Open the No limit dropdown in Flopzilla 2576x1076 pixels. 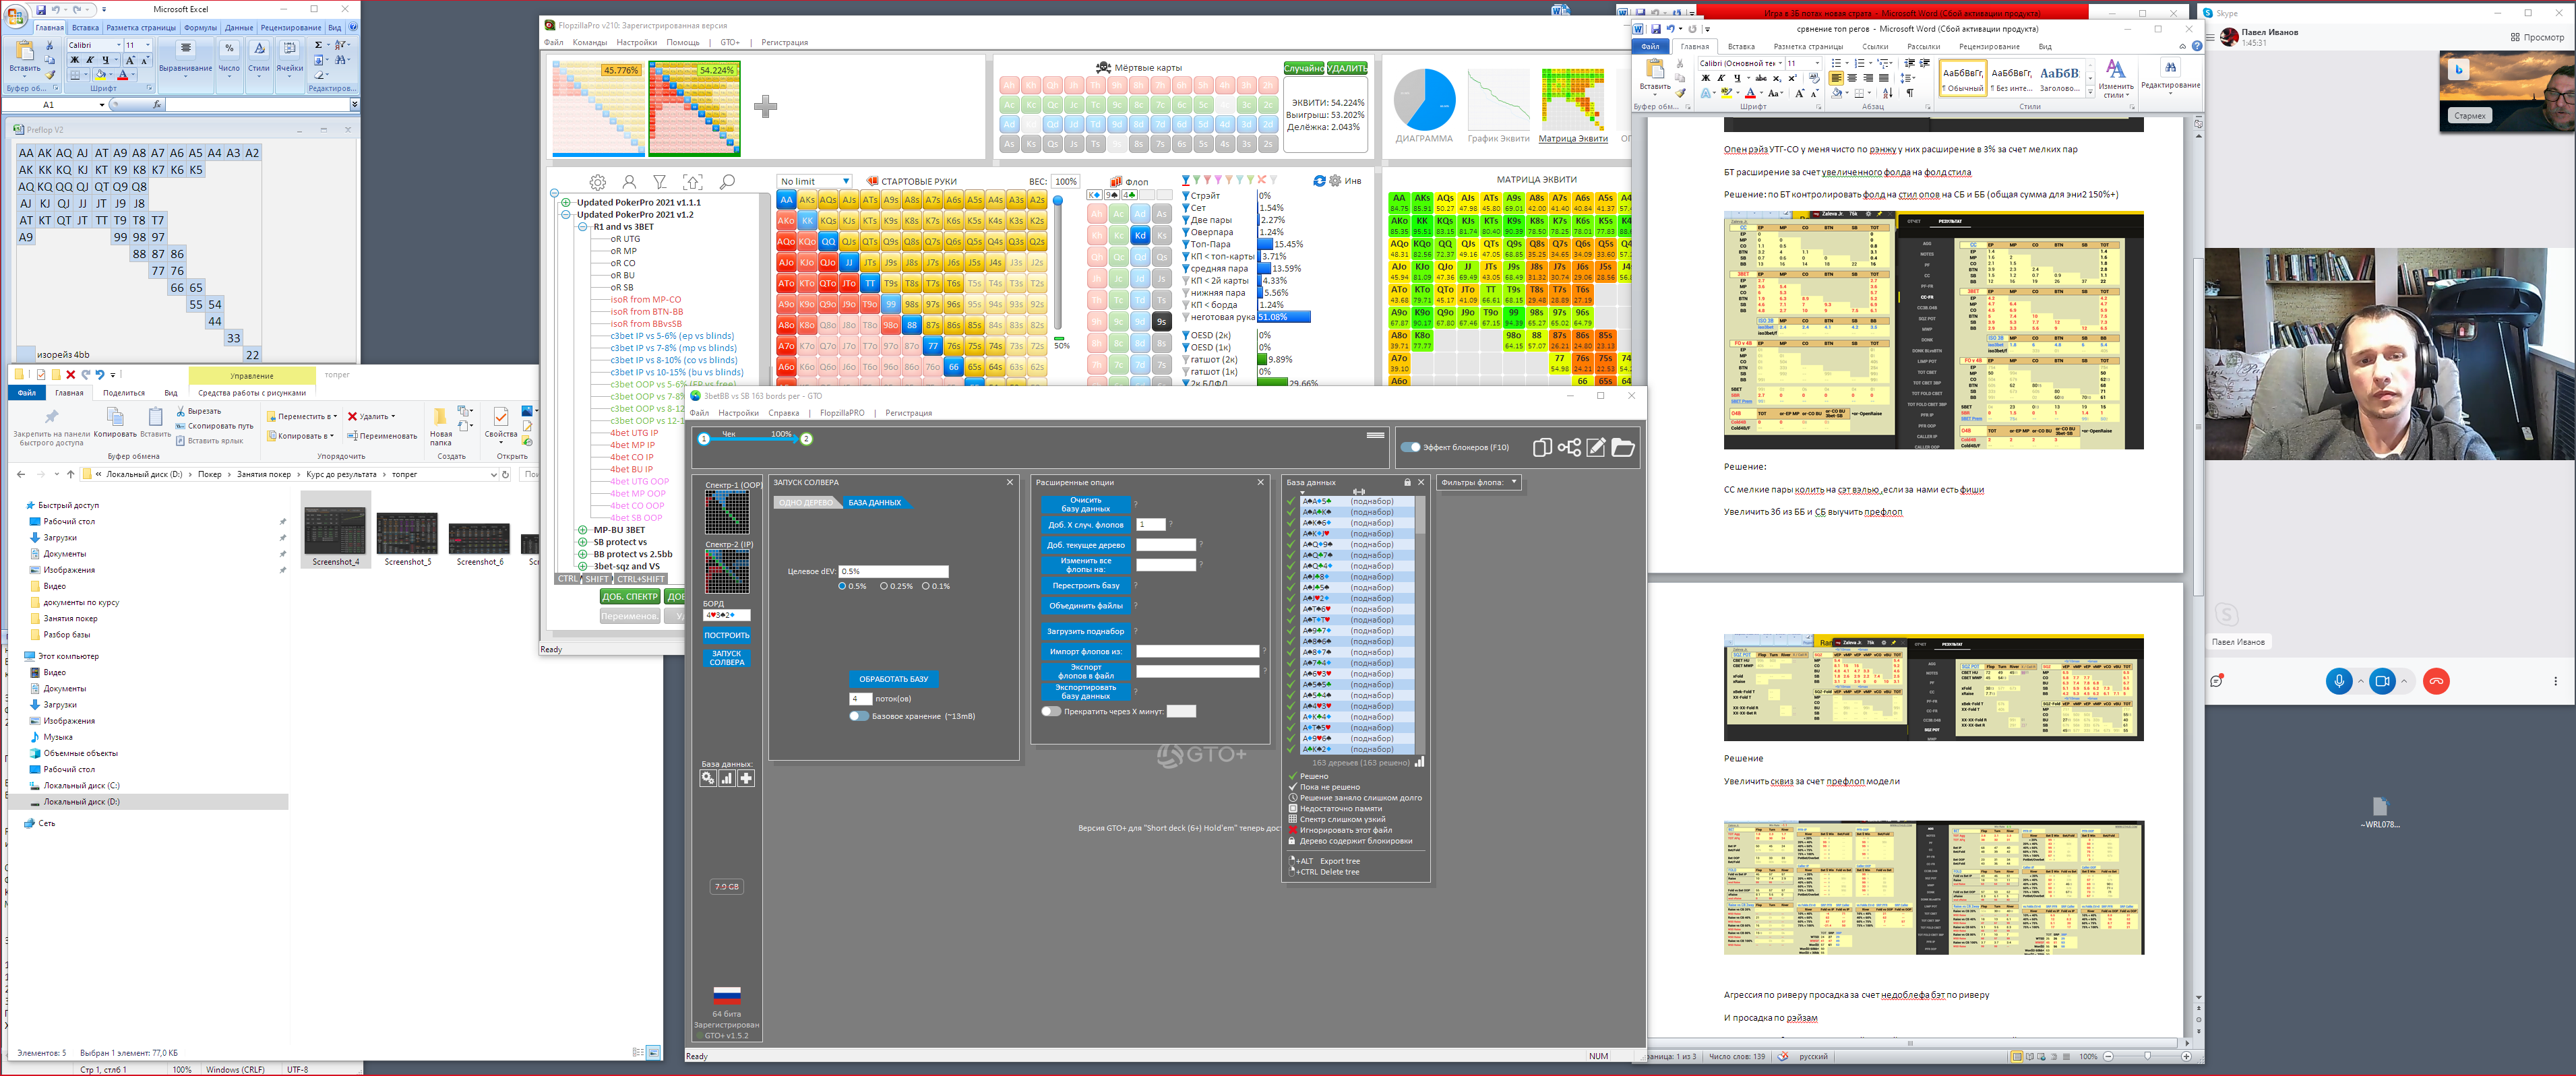click(x=815, y=181)
